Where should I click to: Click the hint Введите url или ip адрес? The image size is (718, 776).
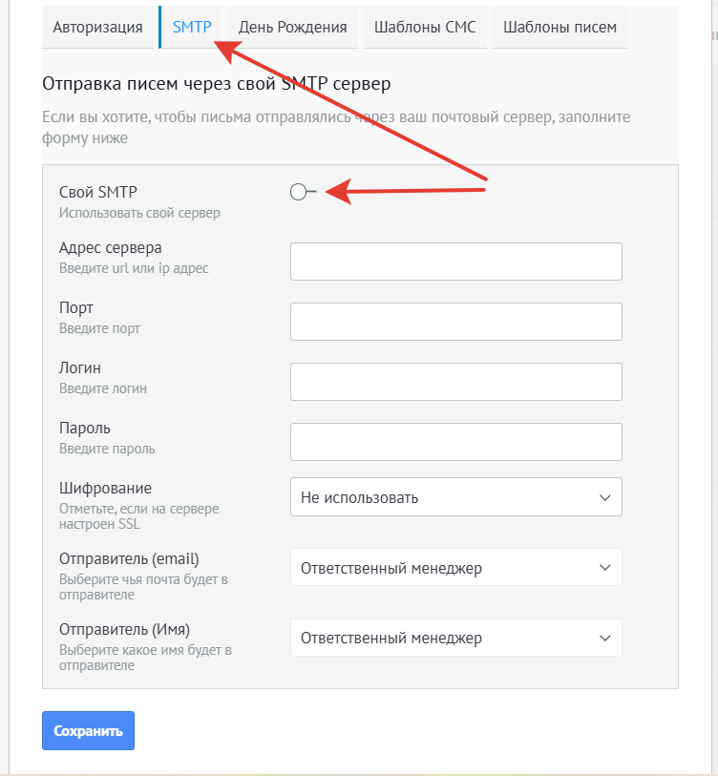[134, 268]
